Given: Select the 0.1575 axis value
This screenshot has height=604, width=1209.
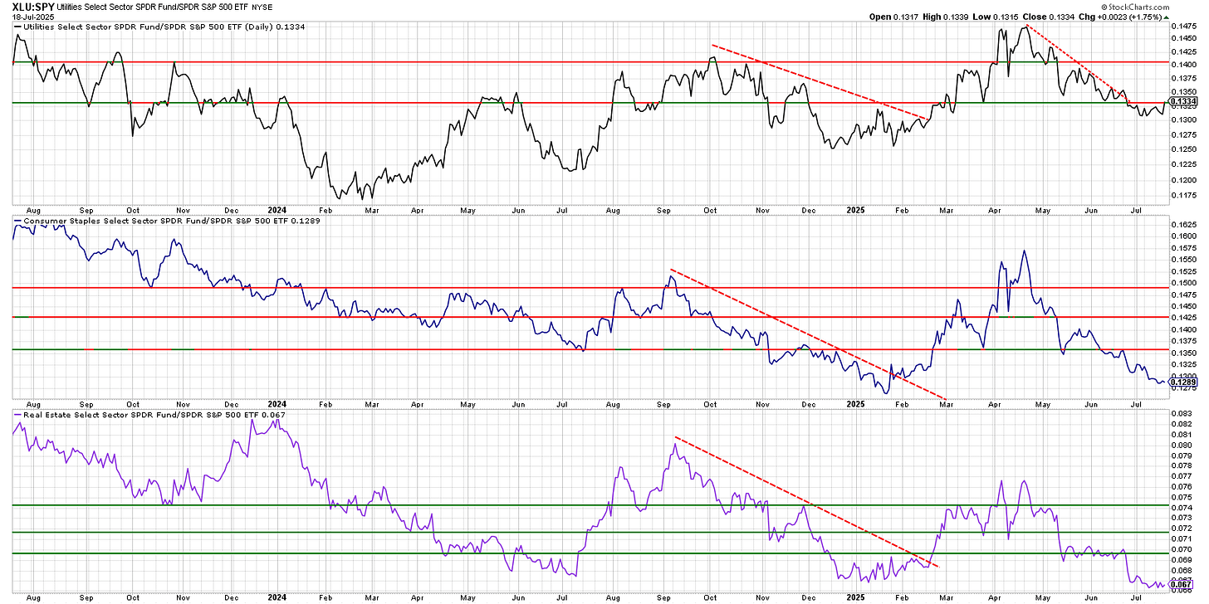Looking at the screenshot, I should pos(1184,247).
